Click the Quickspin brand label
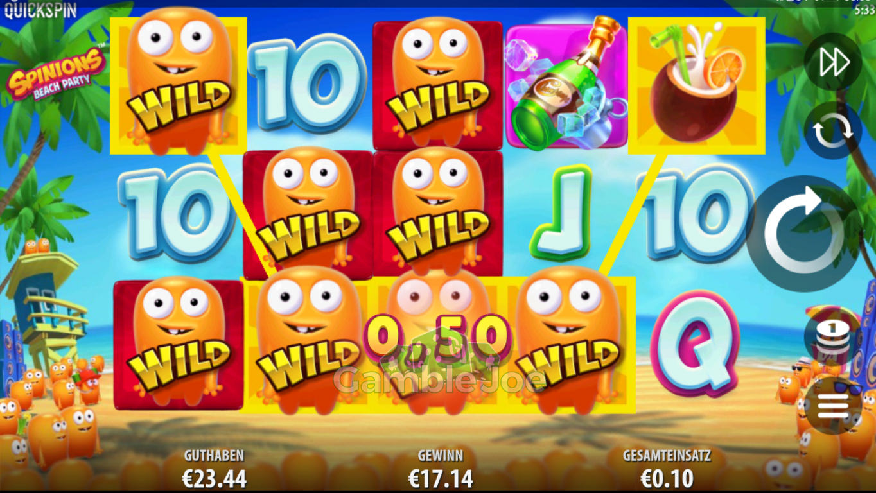This screenshot has width=876, height=493. [x=40, y=10]
